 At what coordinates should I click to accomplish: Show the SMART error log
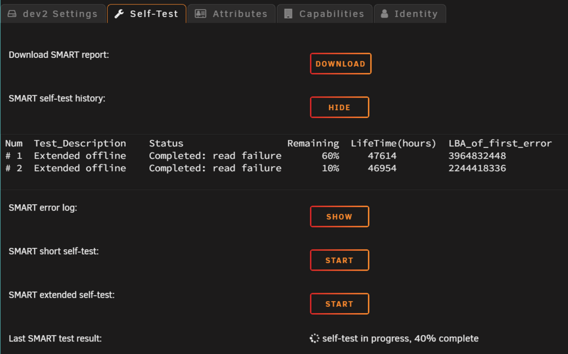pos(340,217)
